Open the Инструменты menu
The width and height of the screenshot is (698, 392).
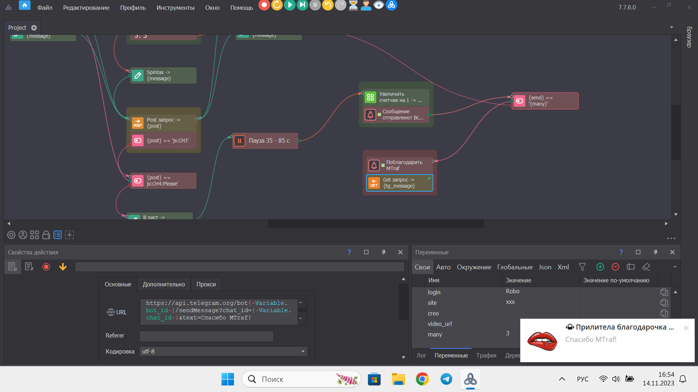175,8
